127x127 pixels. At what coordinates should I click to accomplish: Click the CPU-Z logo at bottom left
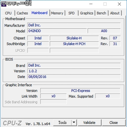point(12,123)
